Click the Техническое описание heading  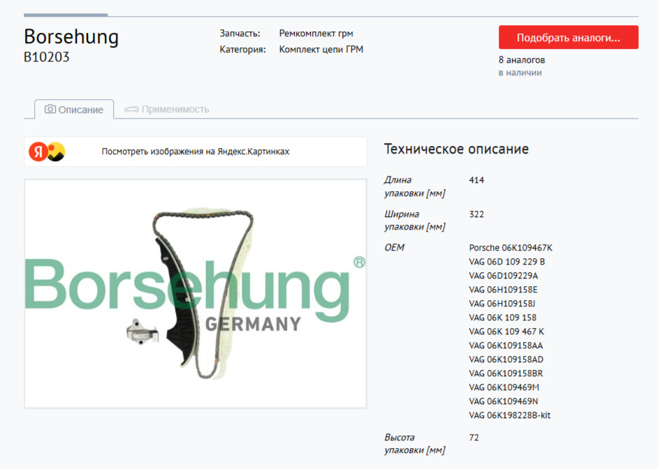(456, 149)
